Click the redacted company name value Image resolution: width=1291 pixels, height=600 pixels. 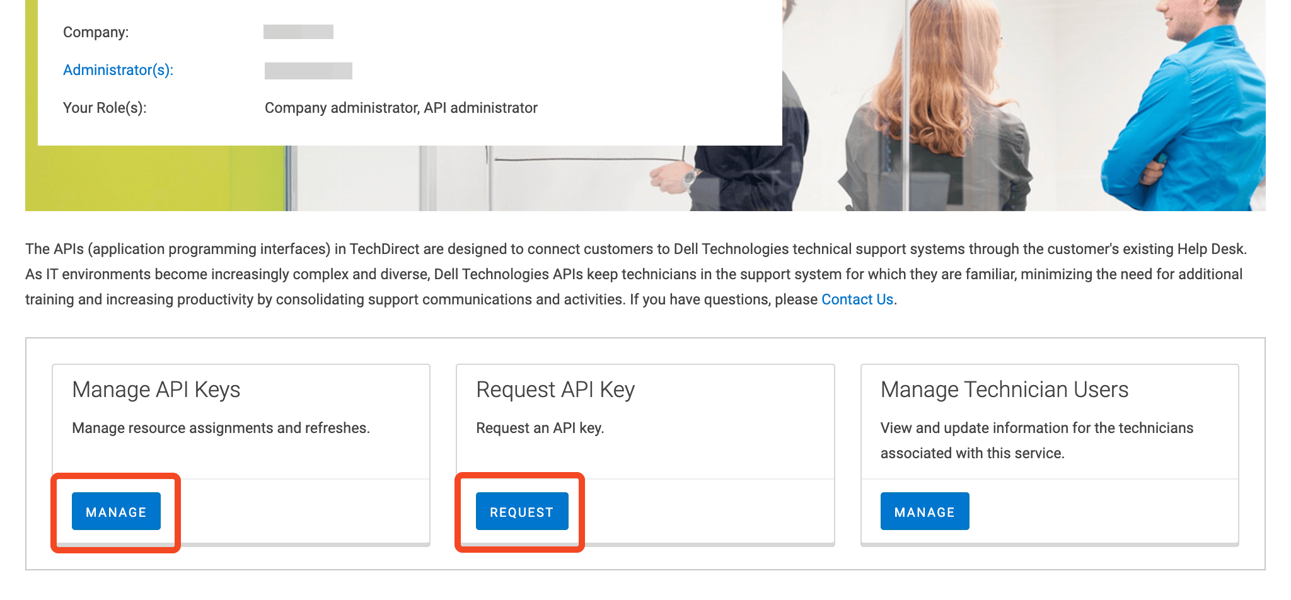pyautogui.click(x=298, y=32)
